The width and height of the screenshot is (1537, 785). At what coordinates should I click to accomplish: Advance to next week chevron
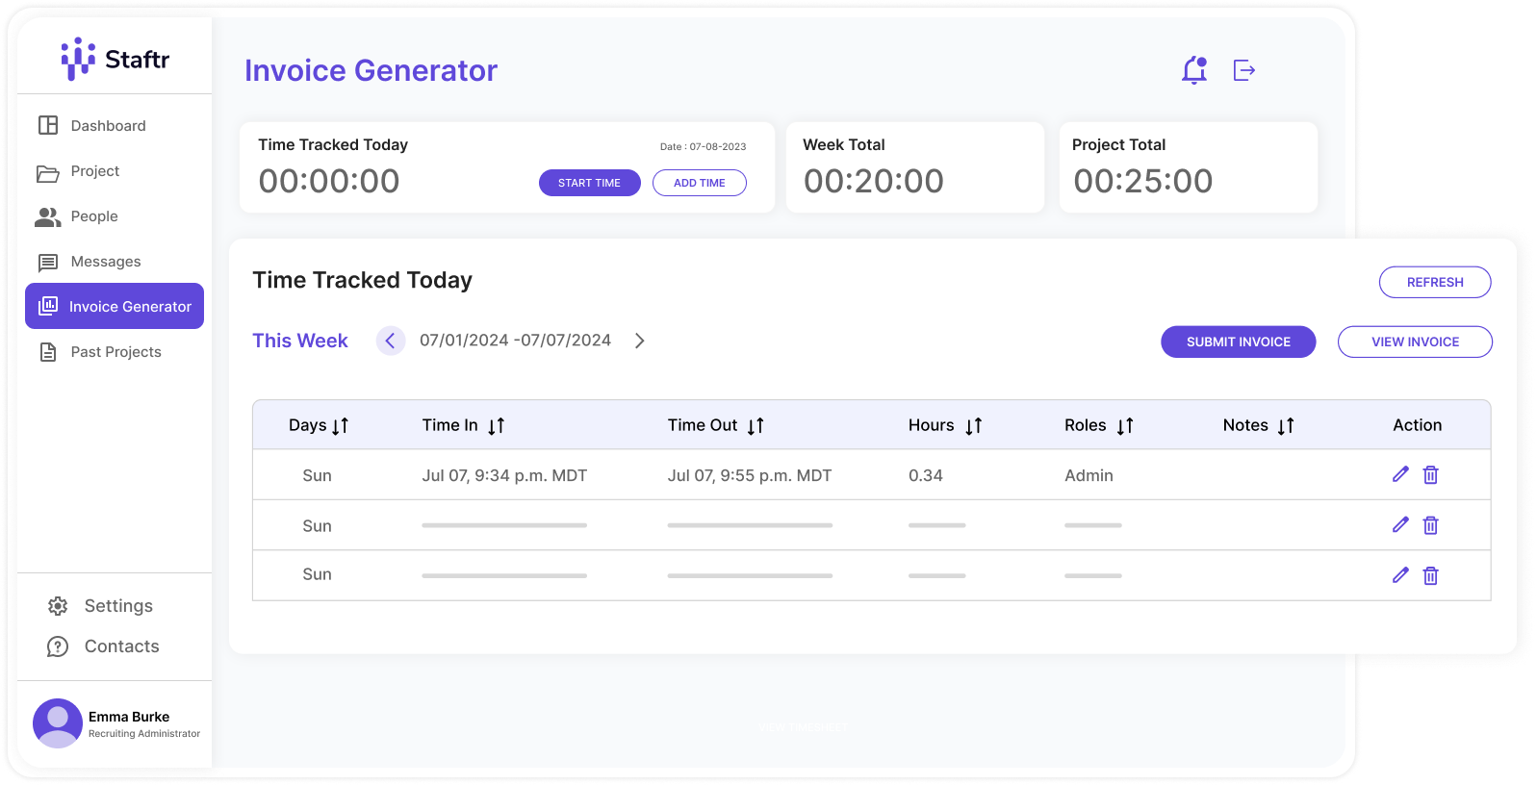click(640, 341)
